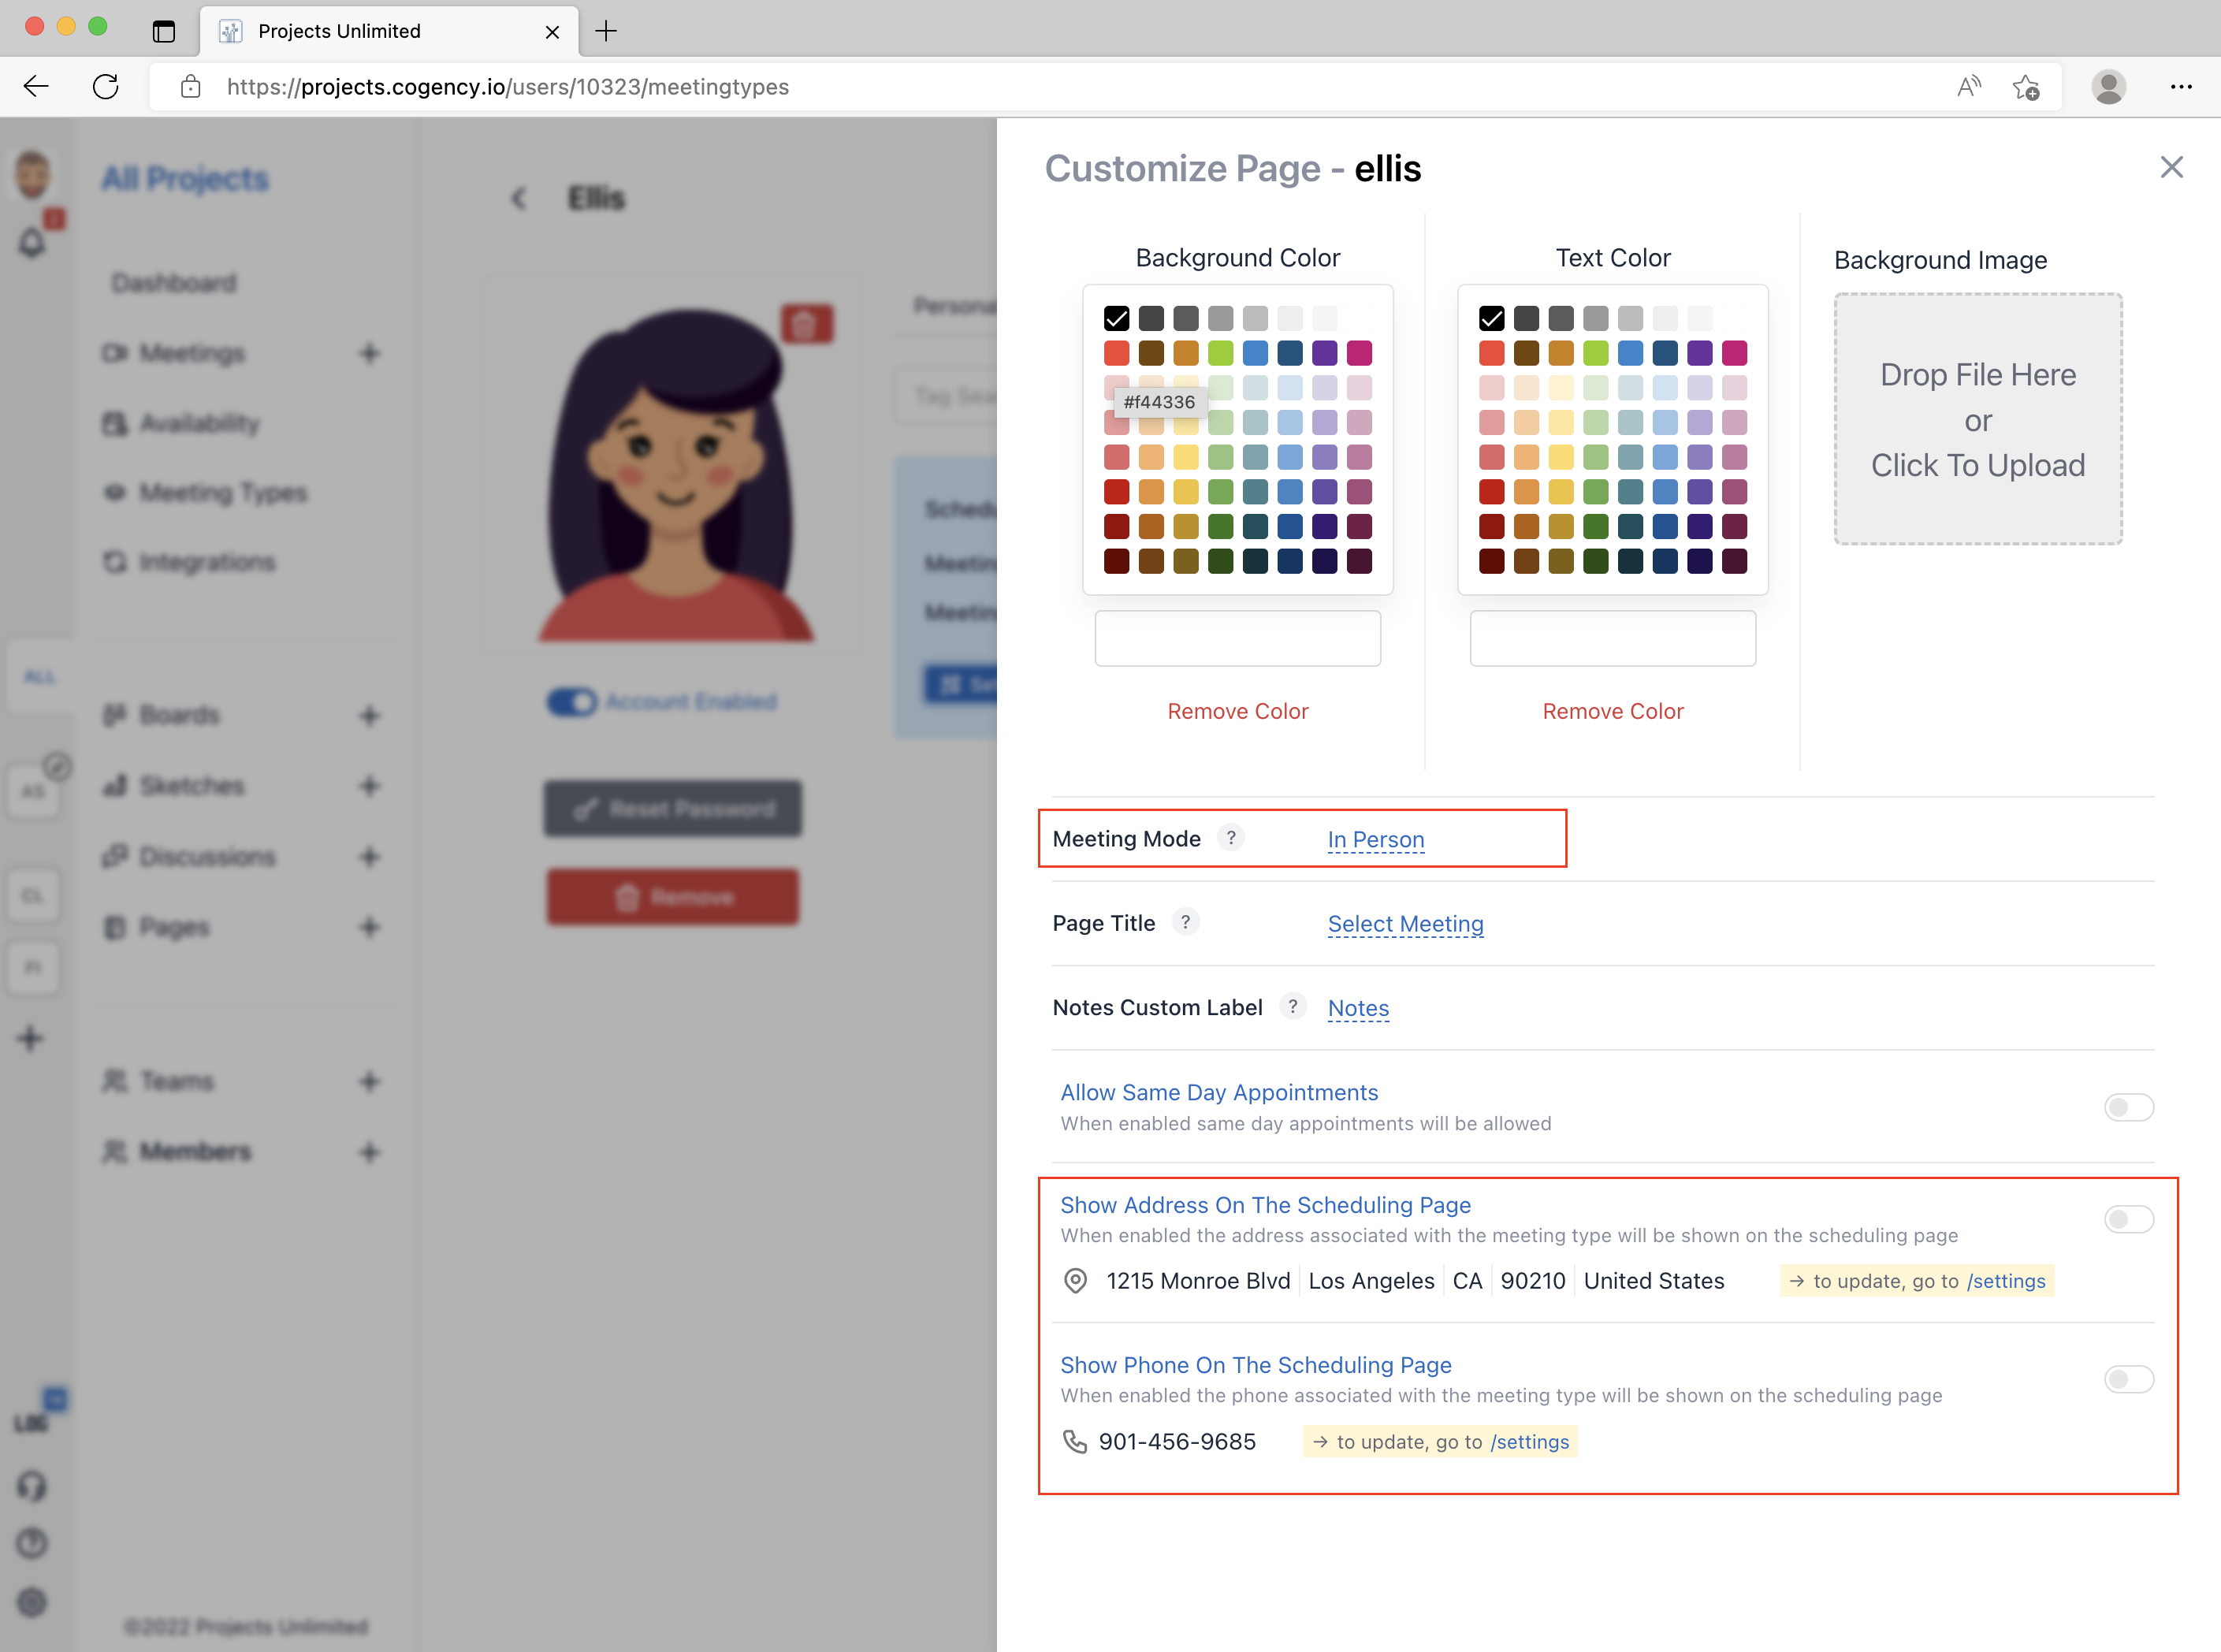Click the read aloud icon in address bar
2221x1652 pixels.
(1968, 87)
